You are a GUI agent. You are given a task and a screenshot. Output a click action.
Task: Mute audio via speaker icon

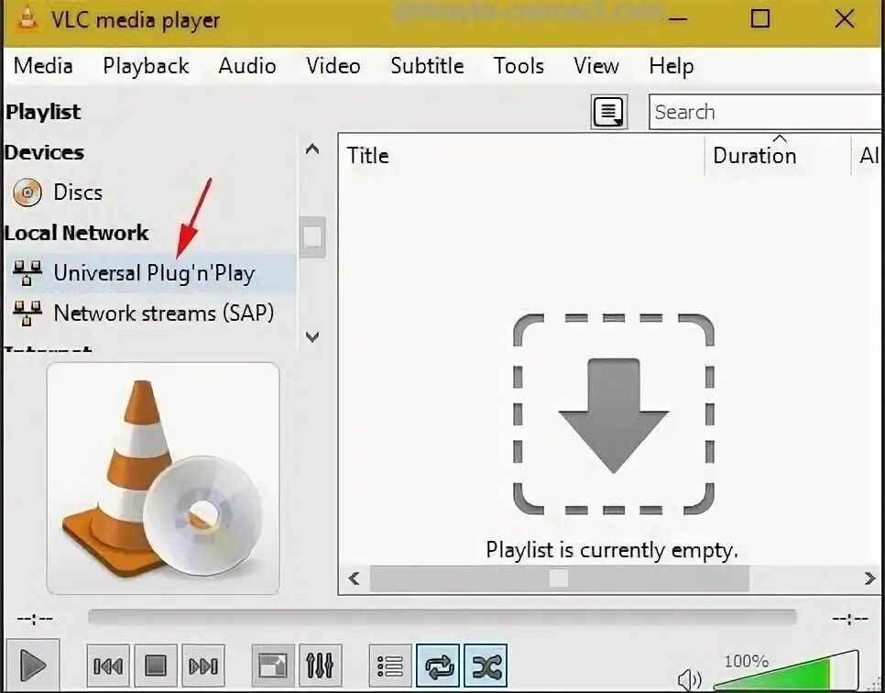[x=689, y=679]
